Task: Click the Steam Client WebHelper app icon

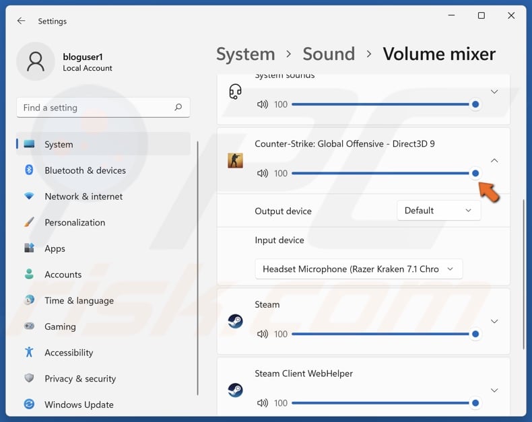Action: pos(235,390)
